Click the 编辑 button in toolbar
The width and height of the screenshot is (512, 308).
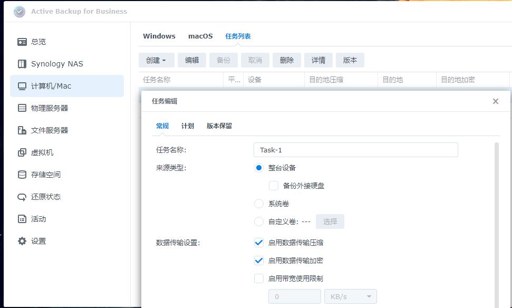(x=192, y=60)
